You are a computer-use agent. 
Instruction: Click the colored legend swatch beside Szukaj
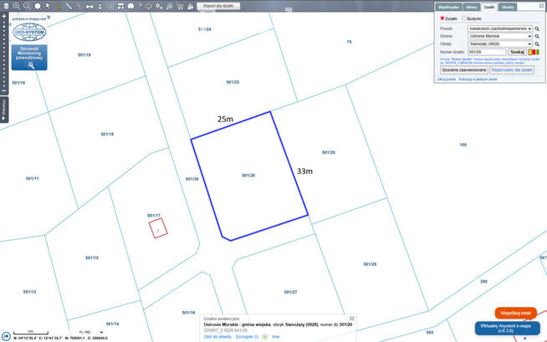(x=534, y=52)
